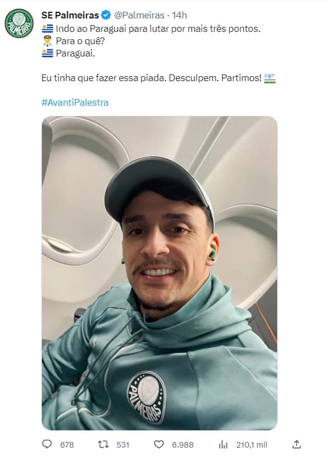
Task: Click the blue verified badge icon
Action: [106, 15]
